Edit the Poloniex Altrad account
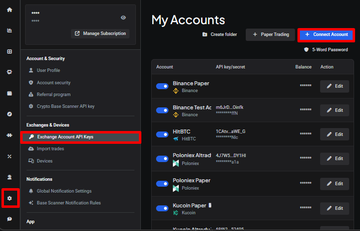 (x=334, y=159)
